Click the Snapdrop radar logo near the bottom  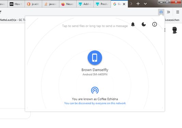click(x=95, y=90)
